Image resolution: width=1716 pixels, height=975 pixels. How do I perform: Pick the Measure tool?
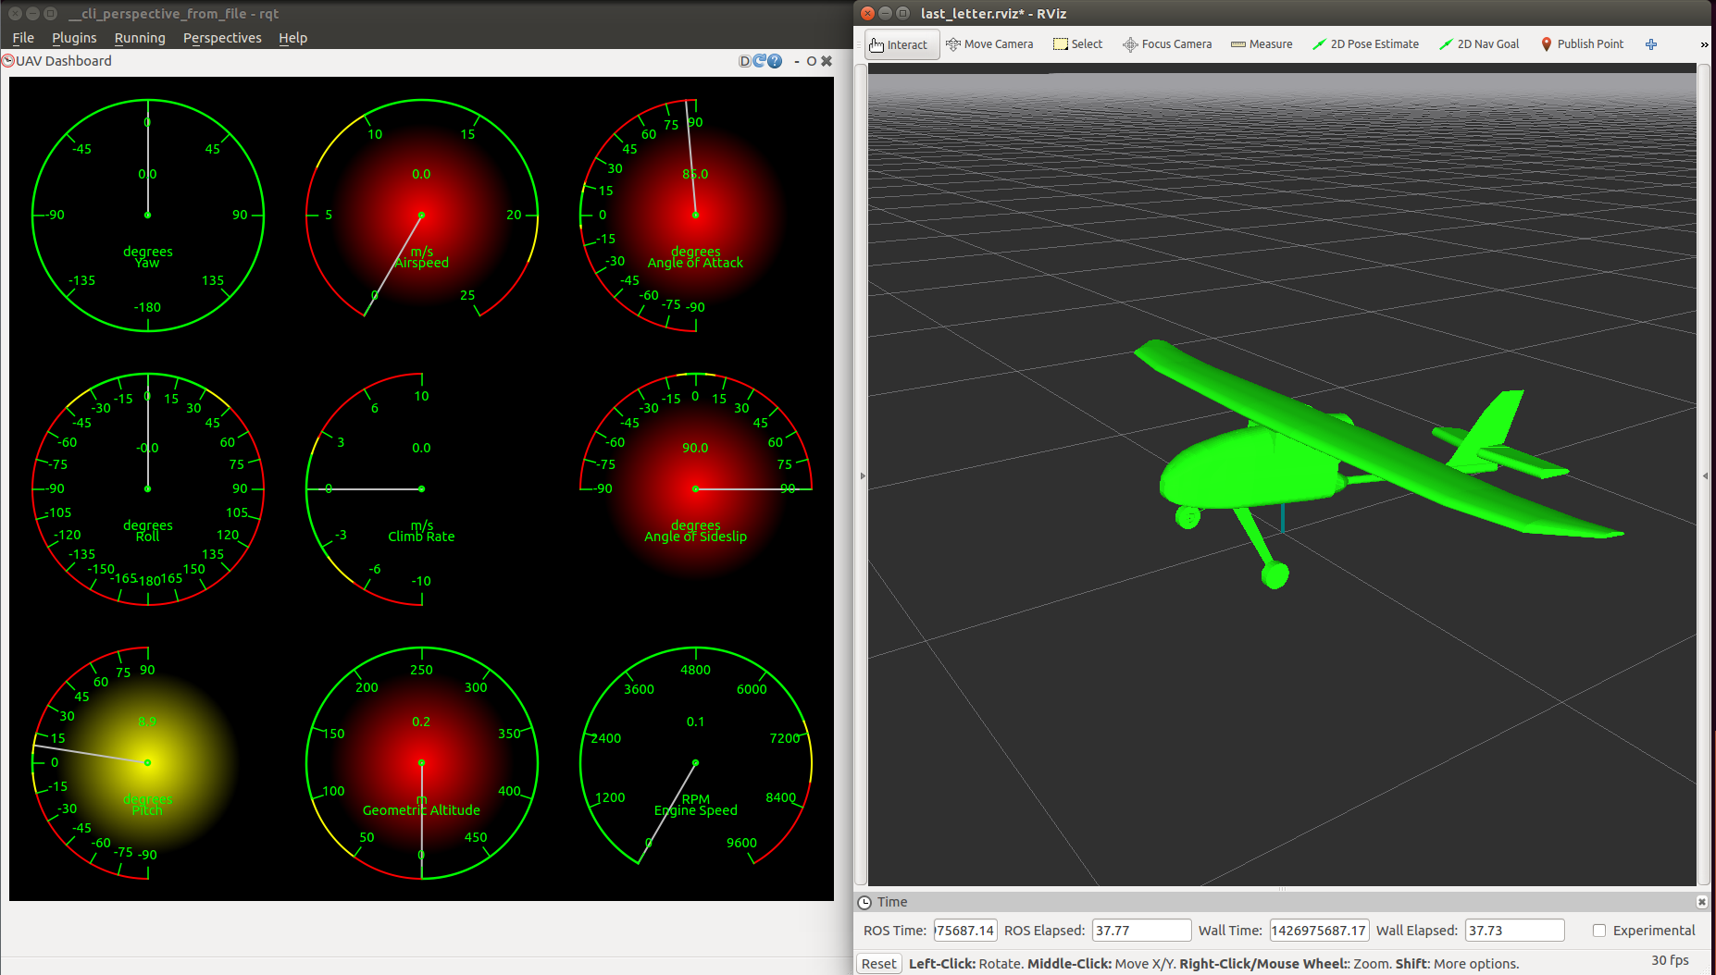[x=1262, y=44]
